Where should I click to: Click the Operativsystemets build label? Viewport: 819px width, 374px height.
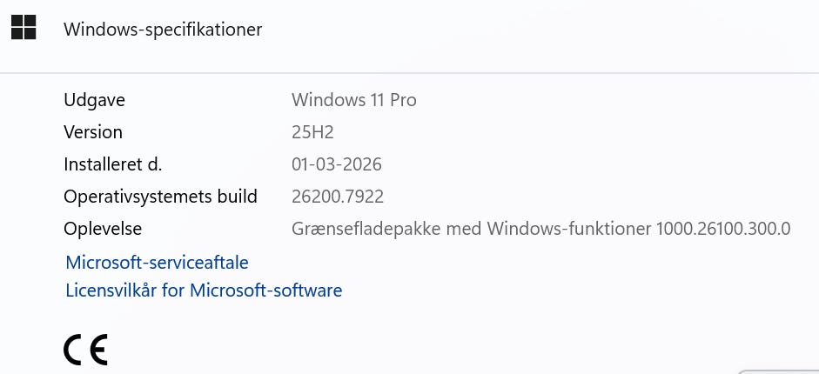coord(160,197)
